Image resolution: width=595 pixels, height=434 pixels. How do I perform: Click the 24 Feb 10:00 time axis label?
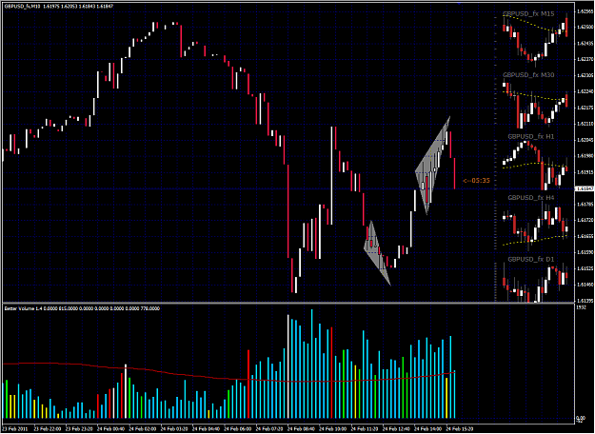pos(333,429)
